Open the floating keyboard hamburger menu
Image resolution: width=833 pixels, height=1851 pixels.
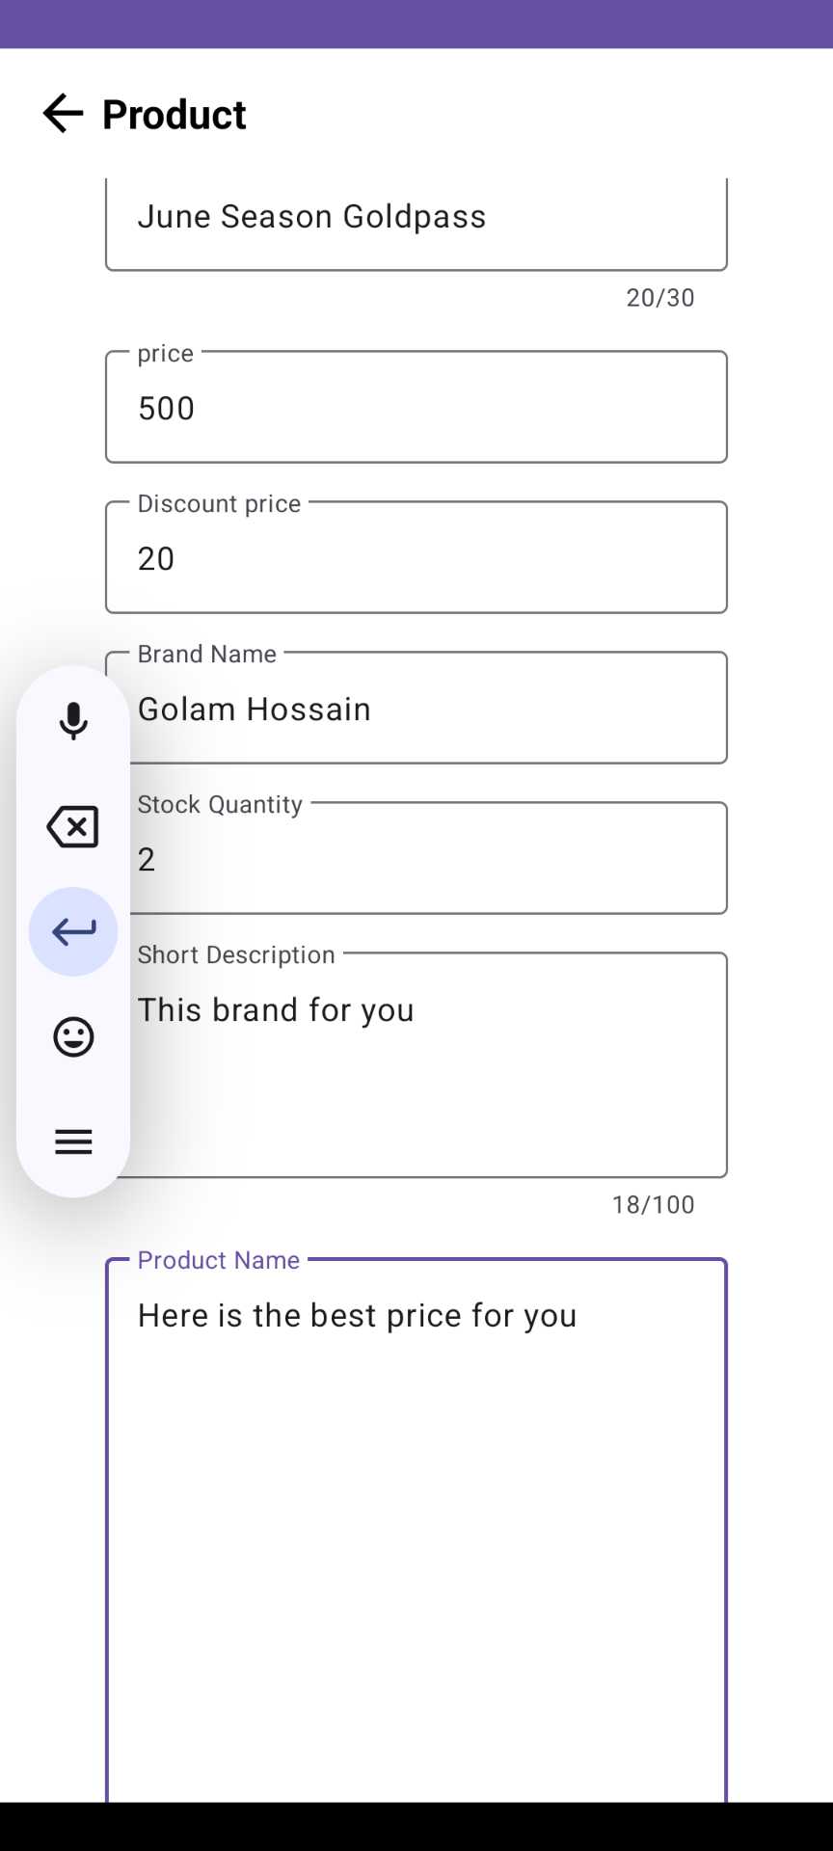[73, 1142]
